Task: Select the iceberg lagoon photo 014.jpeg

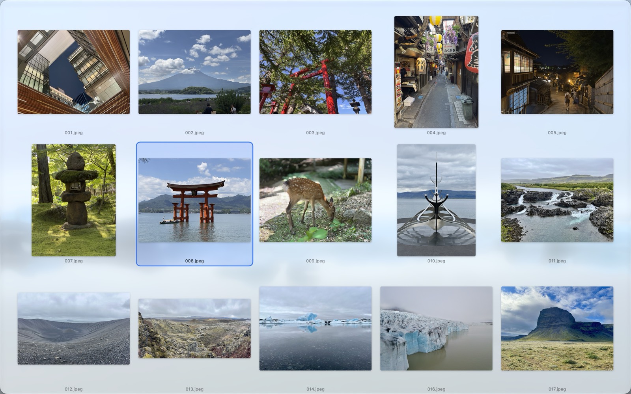Action: point(315,329)
